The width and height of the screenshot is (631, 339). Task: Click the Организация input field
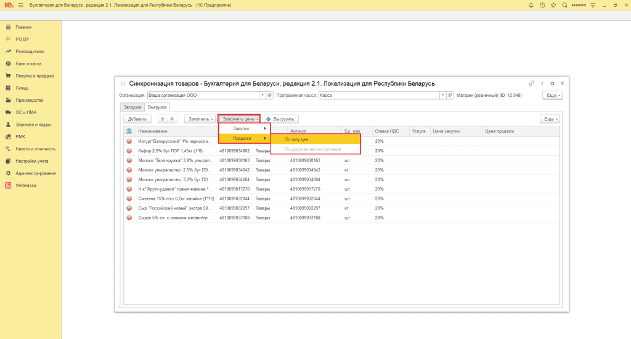[203, 96]
